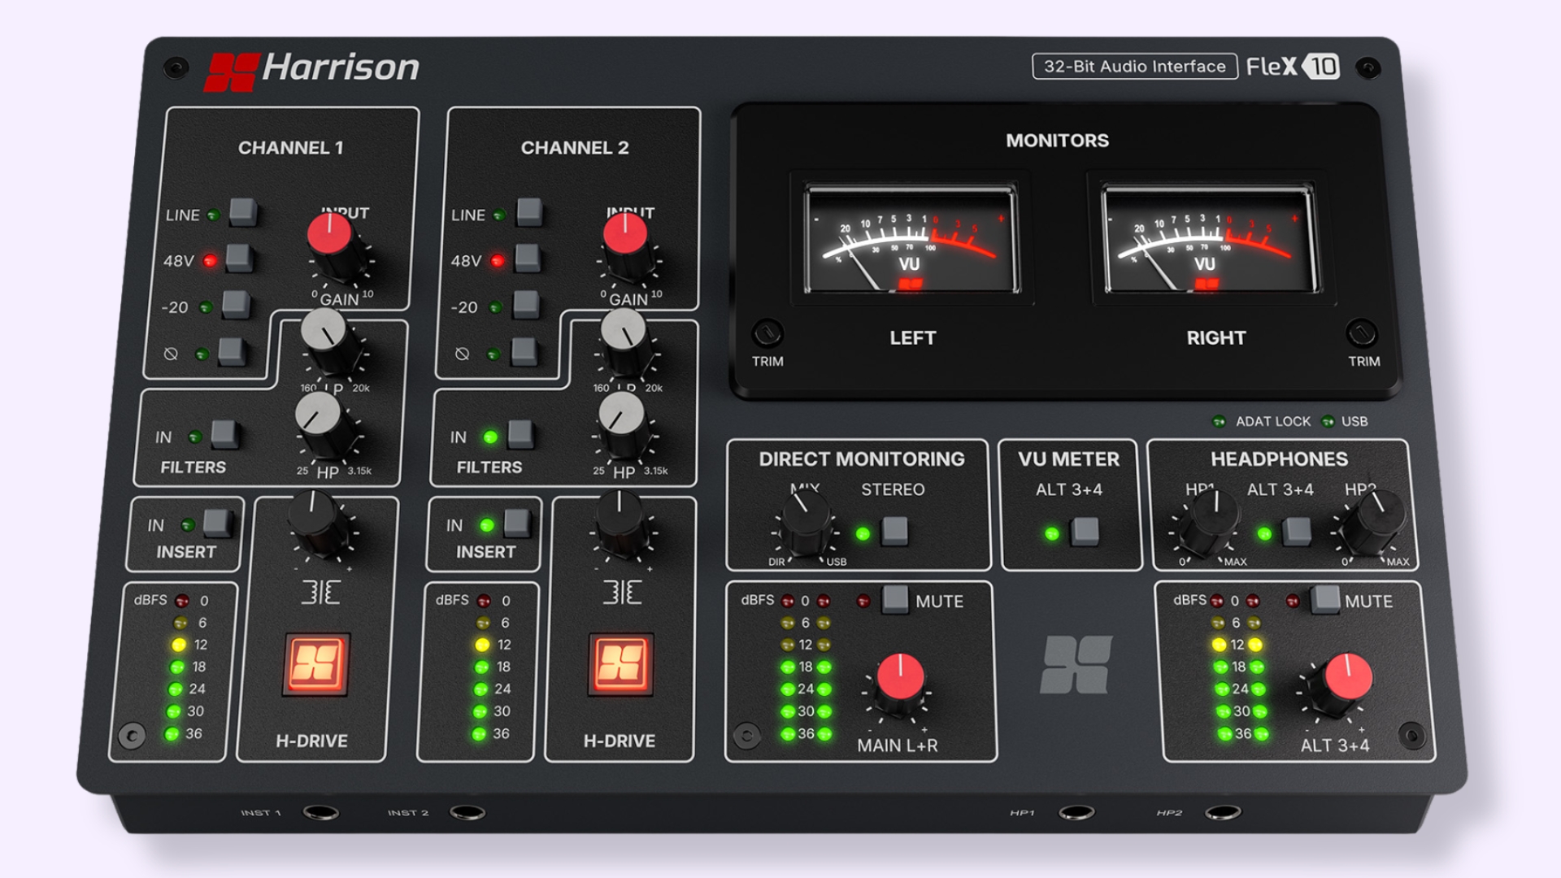Click the MAIN L+R dBFS stereo meter
The height and width of the screenshot is (878, 1561).
point(806,667)
